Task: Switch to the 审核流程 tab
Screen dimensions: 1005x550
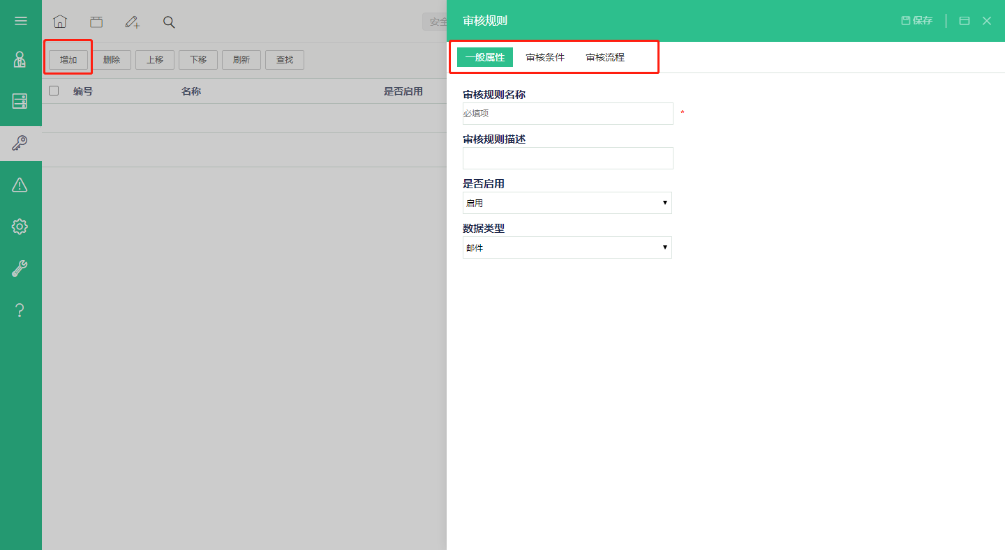Action: (605, 57)
